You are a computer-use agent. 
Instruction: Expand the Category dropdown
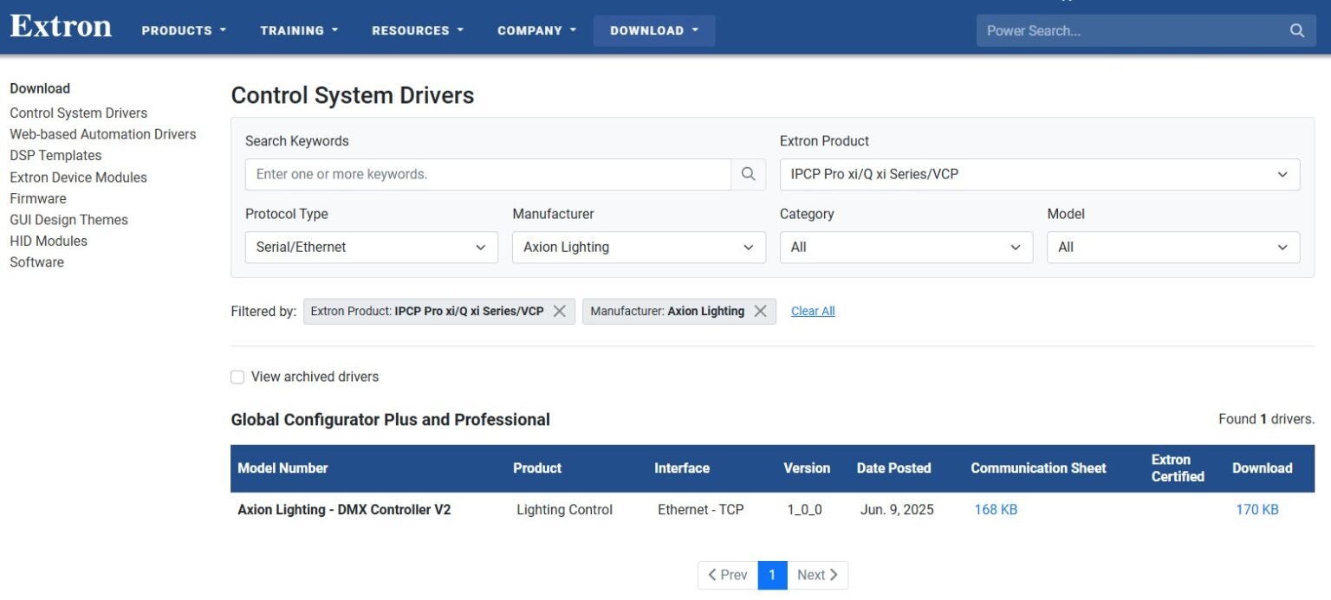[906, 247]
